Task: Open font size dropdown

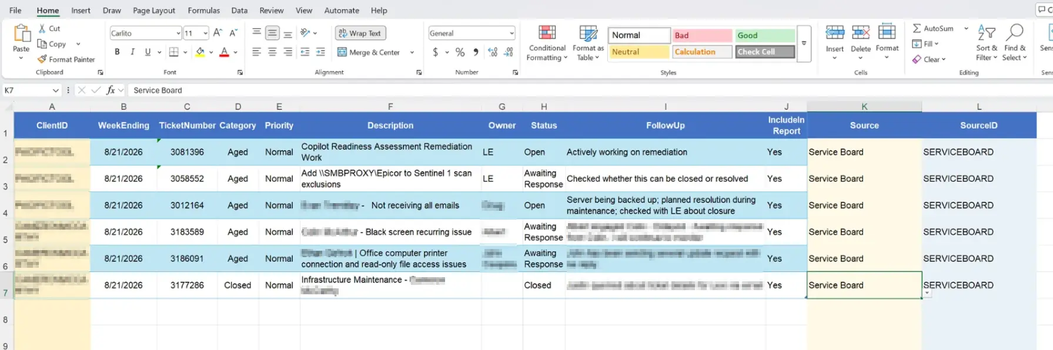Action: click(205, 33)
